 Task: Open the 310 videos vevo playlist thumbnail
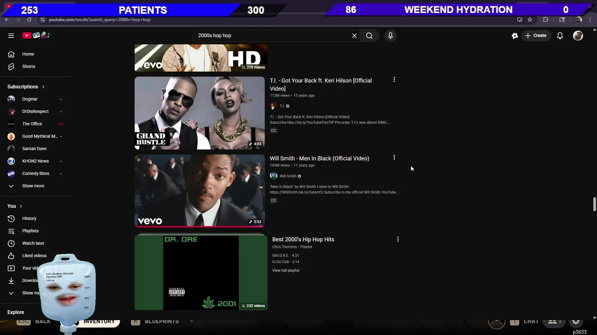(201, 58)
